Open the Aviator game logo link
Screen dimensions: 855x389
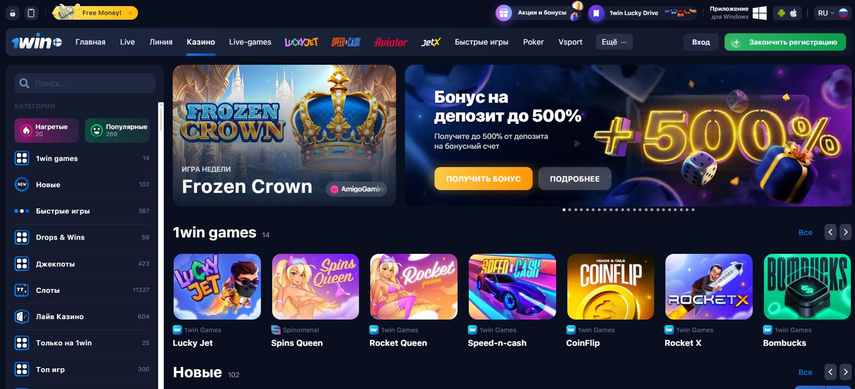click(390, 42)
